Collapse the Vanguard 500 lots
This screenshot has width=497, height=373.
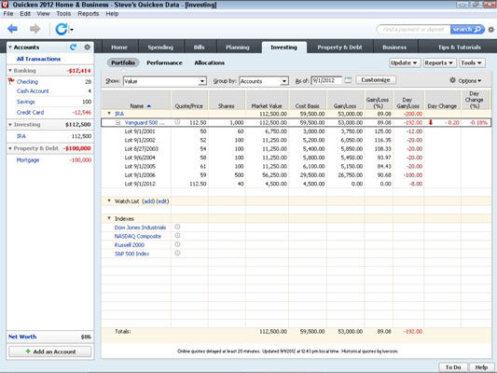tap(117, 123)
